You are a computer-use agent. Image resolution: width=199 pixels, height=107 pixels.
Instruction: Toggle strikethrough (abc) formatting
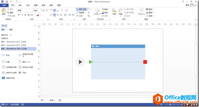[29, 15]
